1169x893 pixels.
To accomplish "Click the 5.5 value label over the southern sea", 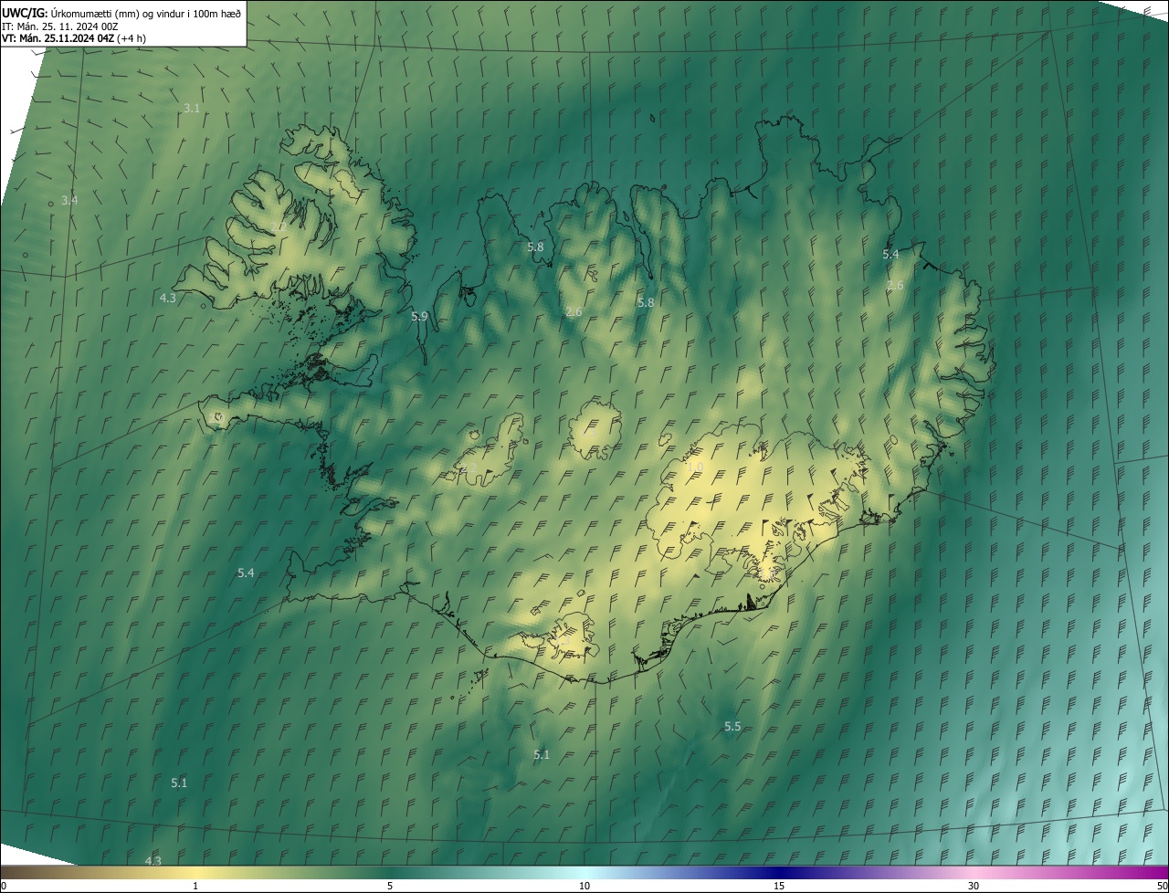I will pos(732,726).
